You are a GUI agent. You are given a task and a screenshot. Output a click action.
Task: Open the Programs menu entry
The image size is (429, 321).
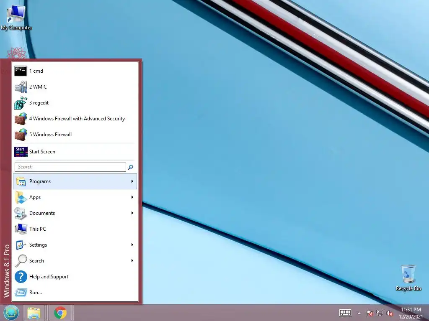coord(75,181)
